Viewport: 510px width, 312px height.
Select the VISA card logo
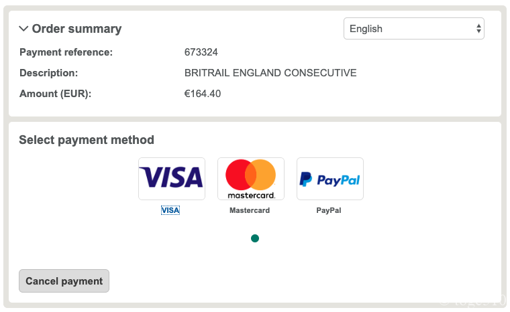pos(172,178)
